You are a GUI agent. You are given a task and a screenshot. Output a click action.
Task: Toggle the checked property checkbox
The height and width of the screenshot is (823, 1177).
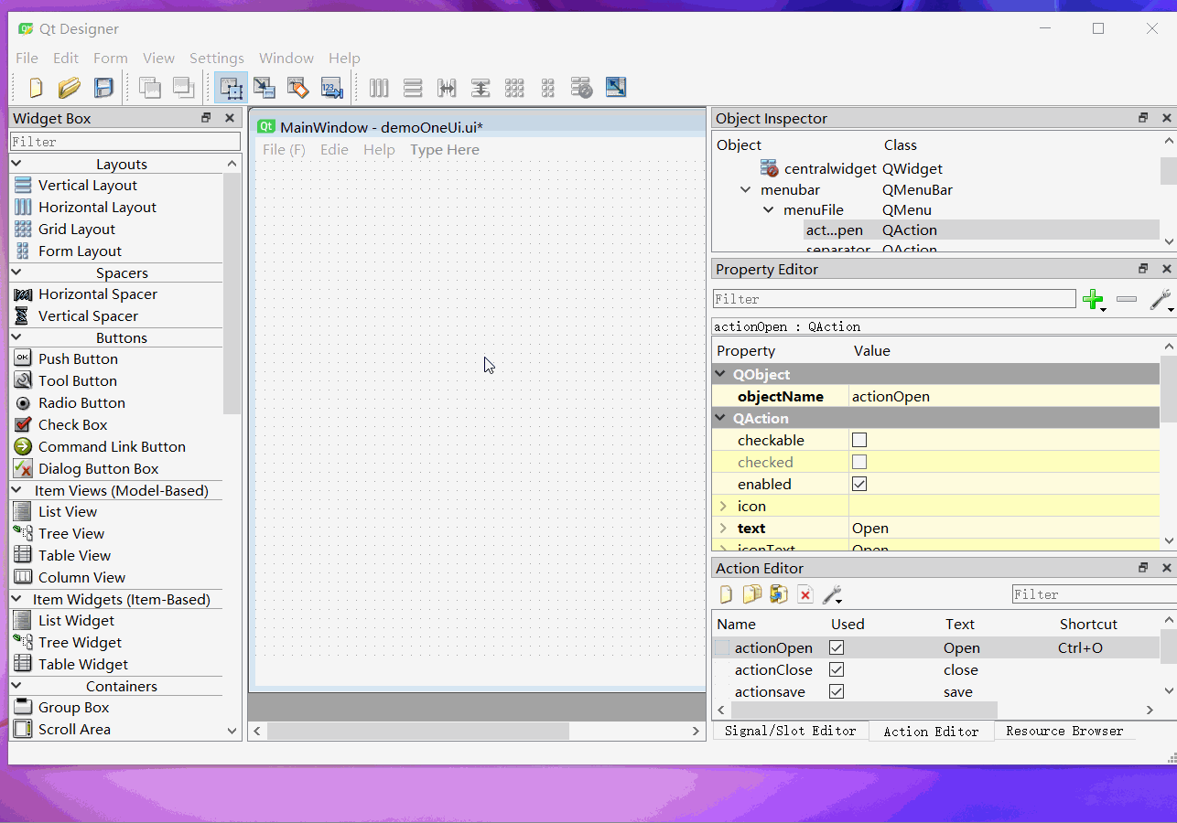pos(859,463)
